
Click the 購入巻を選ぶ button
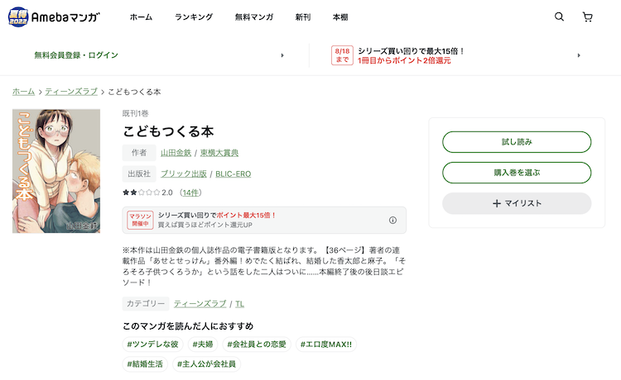[x=517, y=173]
